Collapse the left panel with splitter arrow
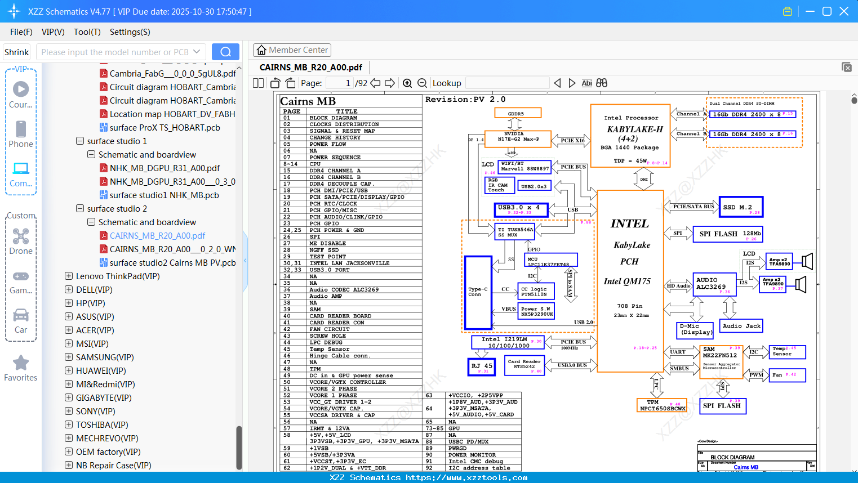The height and width of the screenshot is (483, 858). (245, 261)
